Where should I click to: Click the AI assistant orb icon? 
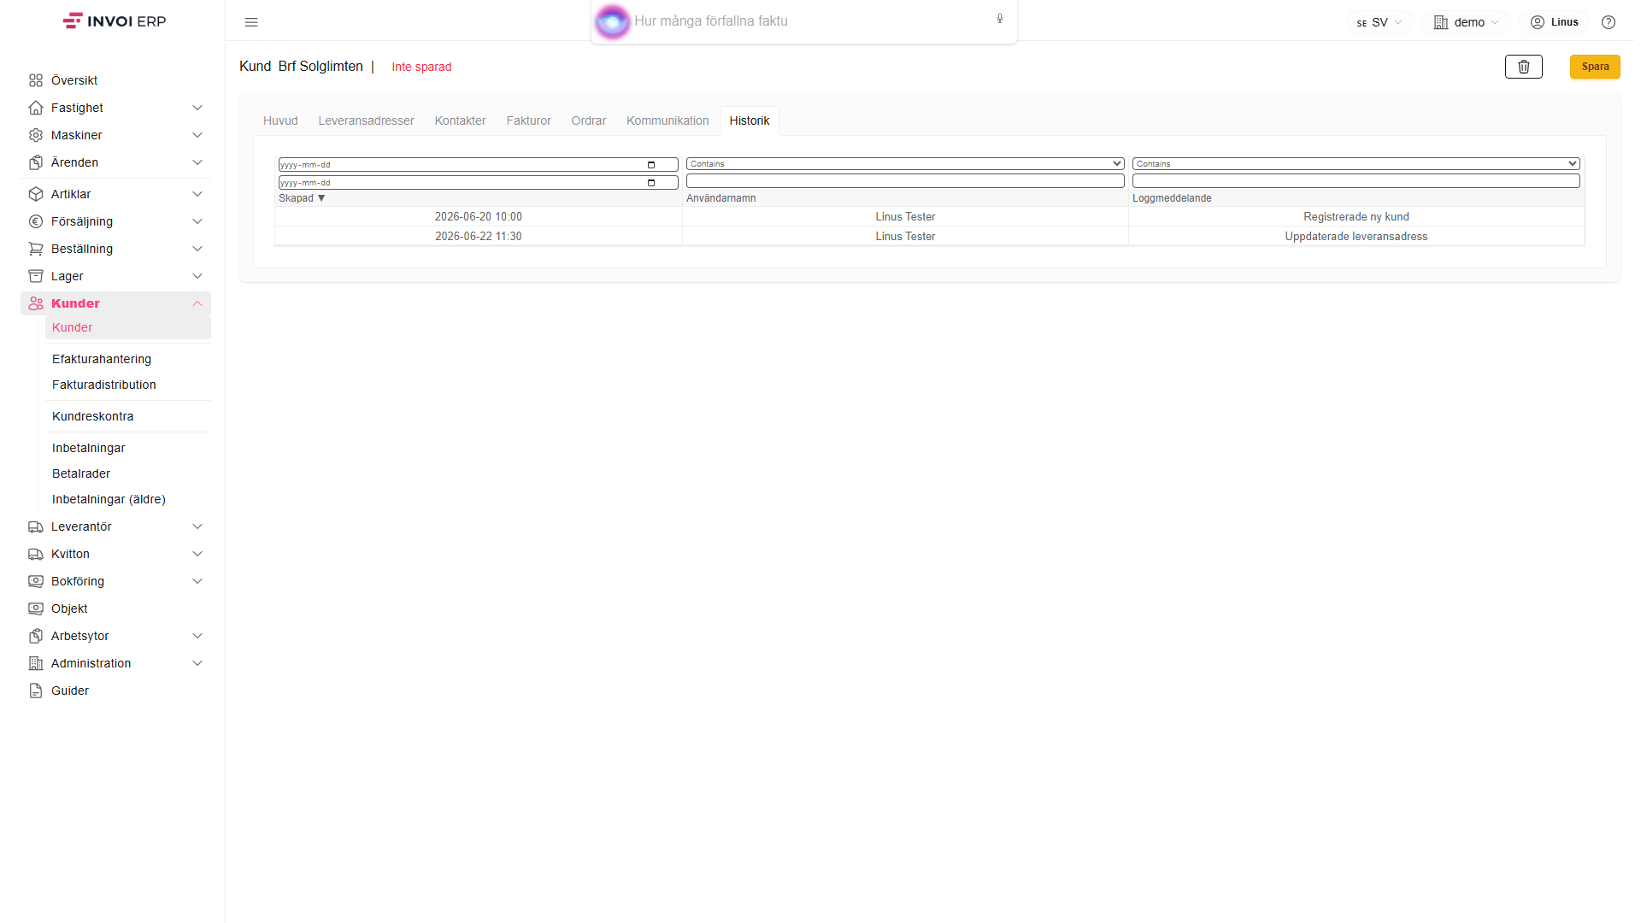(x=612, y=21)
